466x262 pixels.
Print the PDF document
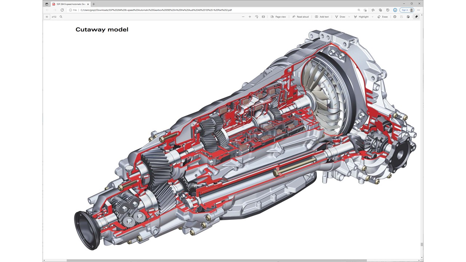click(x=395, y=17)
